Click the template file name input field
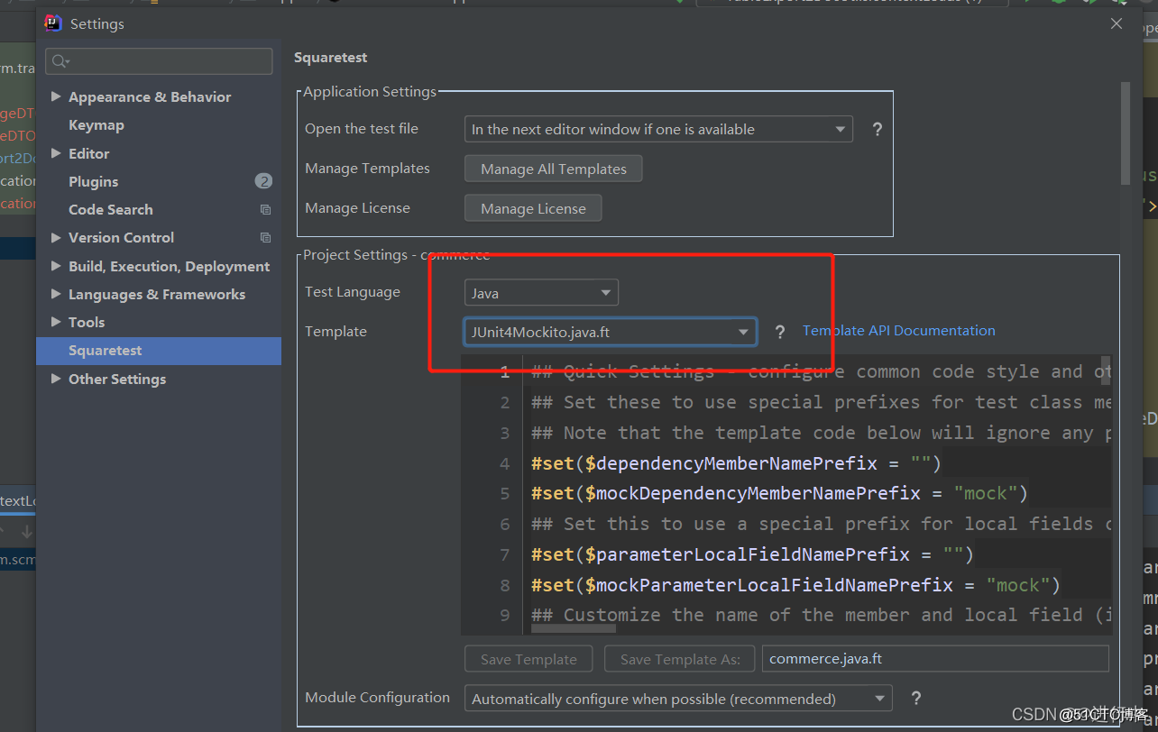Viewport: 1158px width, 732px height. click(x=934, y=659)
